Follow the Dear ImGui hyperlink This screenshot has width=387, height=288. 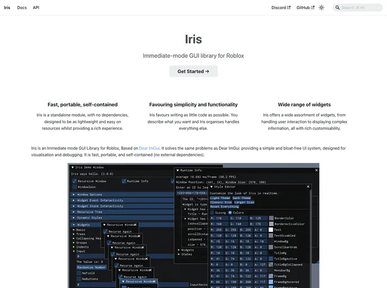(x=149, y=148)
